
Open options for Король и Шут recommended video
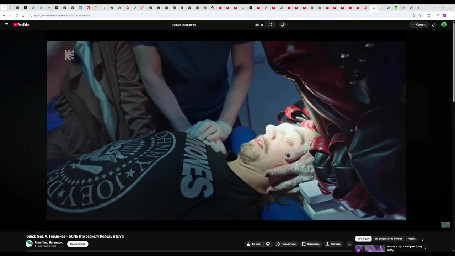(425, 247)
